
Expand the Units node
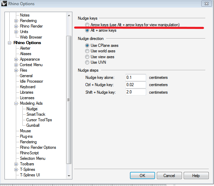(x=16, y=32)
